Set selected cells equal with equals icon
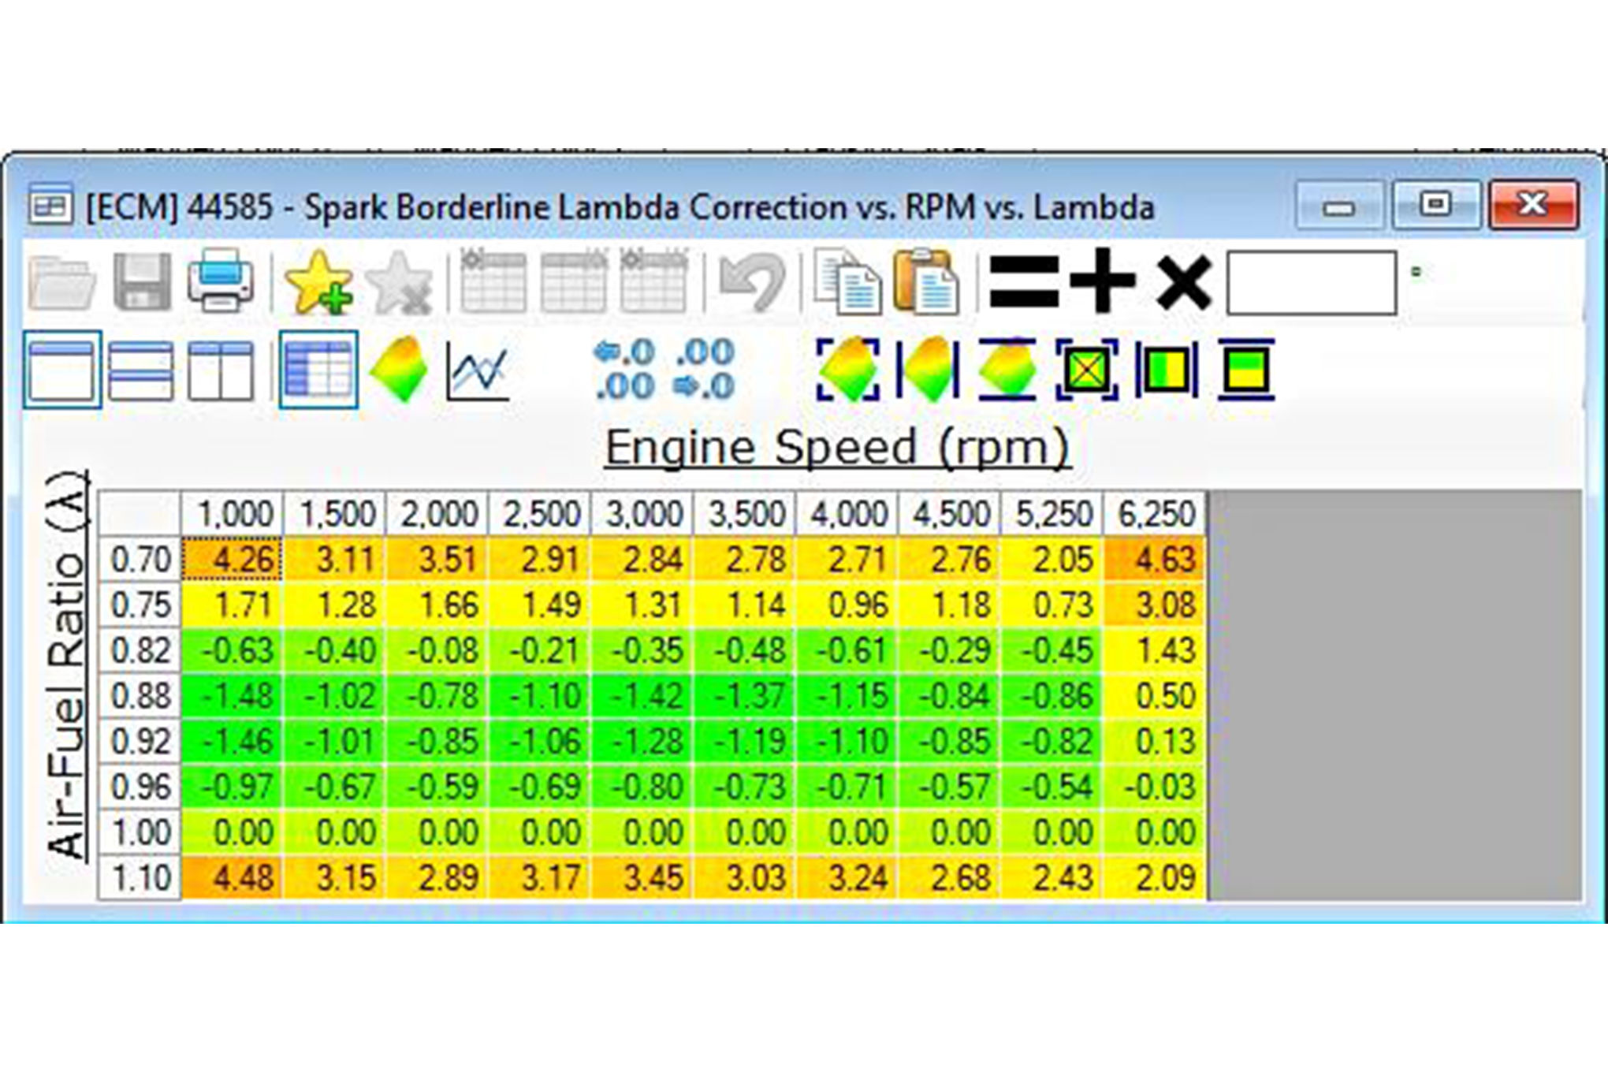 1024,282
